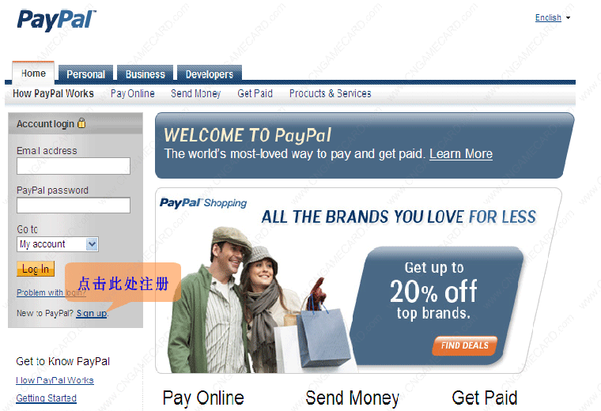Switch to the Personal tab
Image resolution: width=601 pixels, height=411 pixels.
click(86, 74)
